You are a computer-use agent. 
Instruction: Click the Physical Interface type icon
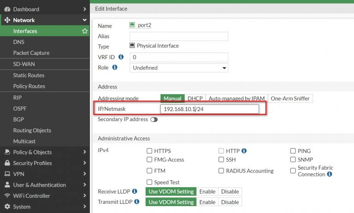132,45
